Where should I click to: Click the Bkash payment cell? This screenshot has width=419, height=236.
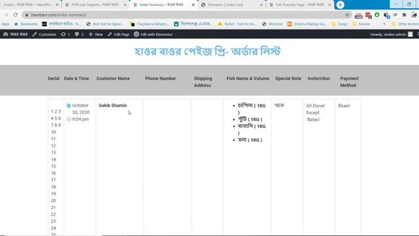344,106
